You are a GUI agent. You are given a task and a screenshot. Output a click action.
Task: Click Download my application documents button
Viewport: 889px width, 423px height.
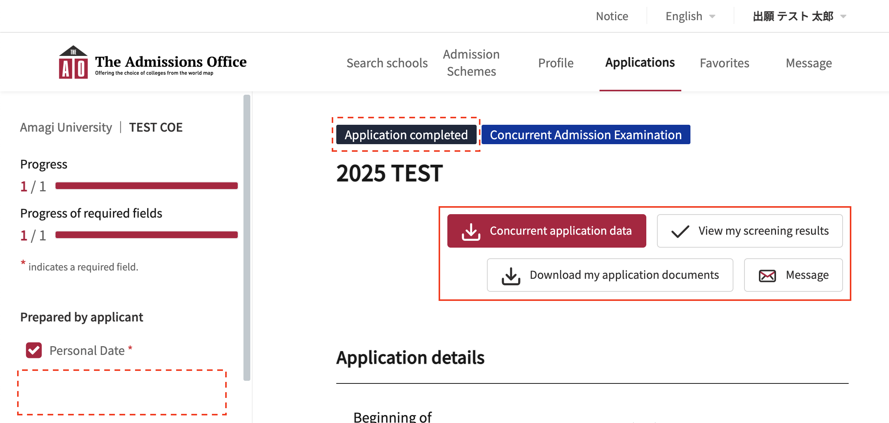(610, 275)
